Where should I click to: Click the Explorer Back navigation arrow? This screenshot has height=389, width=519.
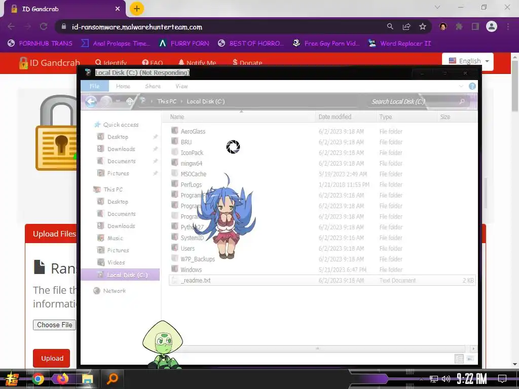91,101
